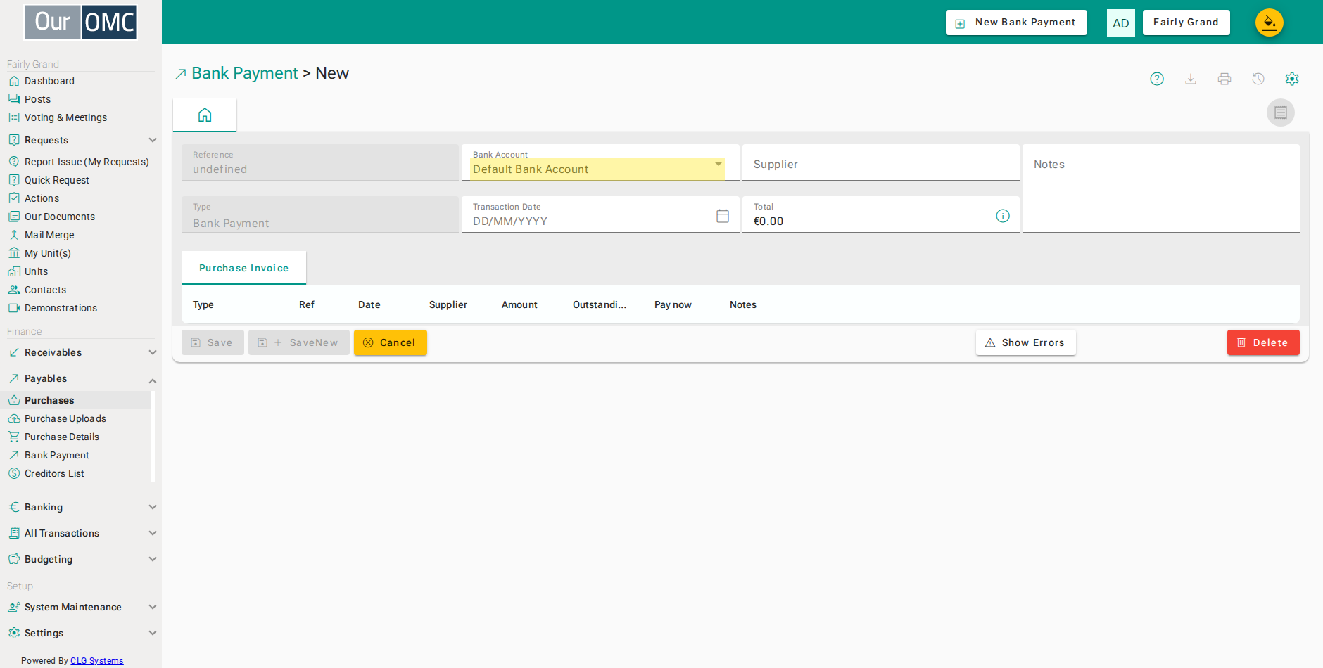Image resolution: width=1323 pixels, height=668 pixels.
Task: Click the print icon
Action: [1224, 79]
